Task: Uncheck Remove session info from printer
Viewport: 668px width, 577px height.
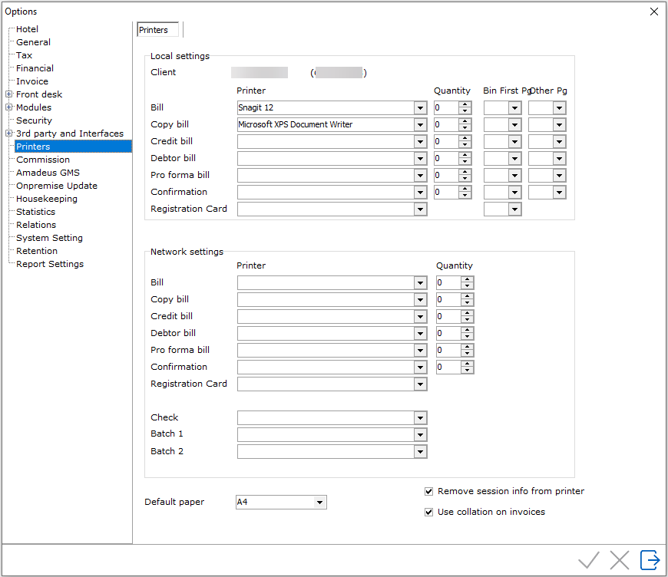Action: click(429, 492)
